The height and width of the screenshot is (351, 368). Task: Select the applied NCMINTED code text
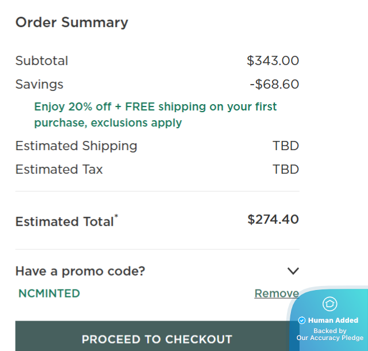(x=49, y=293)
